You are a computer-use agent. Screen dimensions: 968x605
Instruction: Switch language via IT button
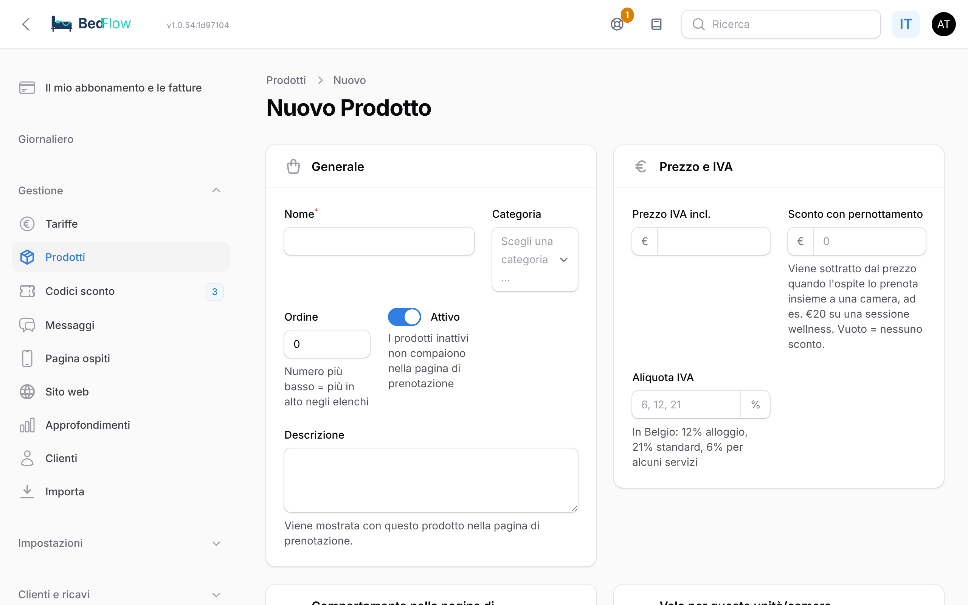tap(906, 25)
